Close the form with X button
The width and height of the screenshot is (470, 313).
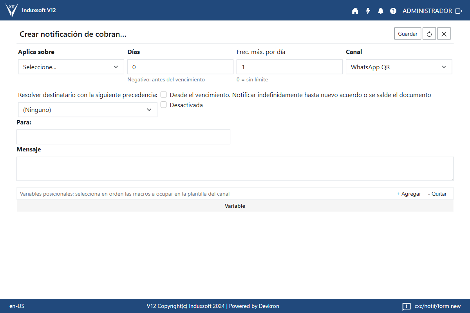444,34
